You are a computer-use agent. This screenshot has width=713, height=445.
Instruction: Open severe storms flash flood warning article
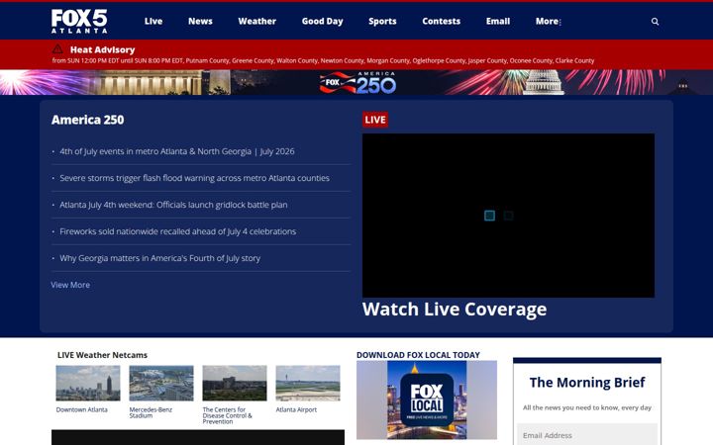195,178
